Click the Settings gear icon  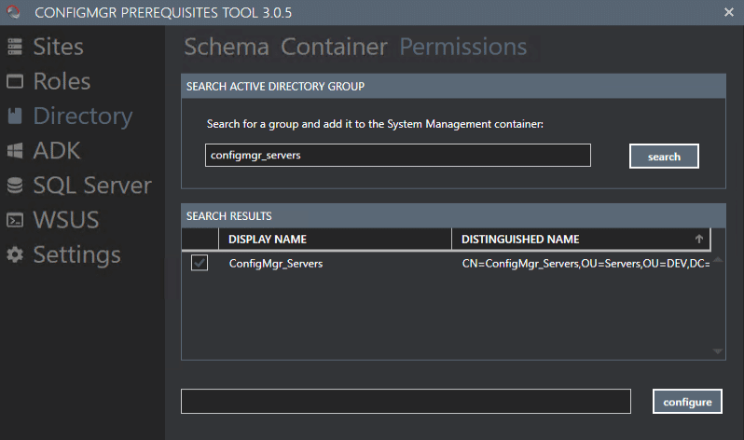click(15, 254)
